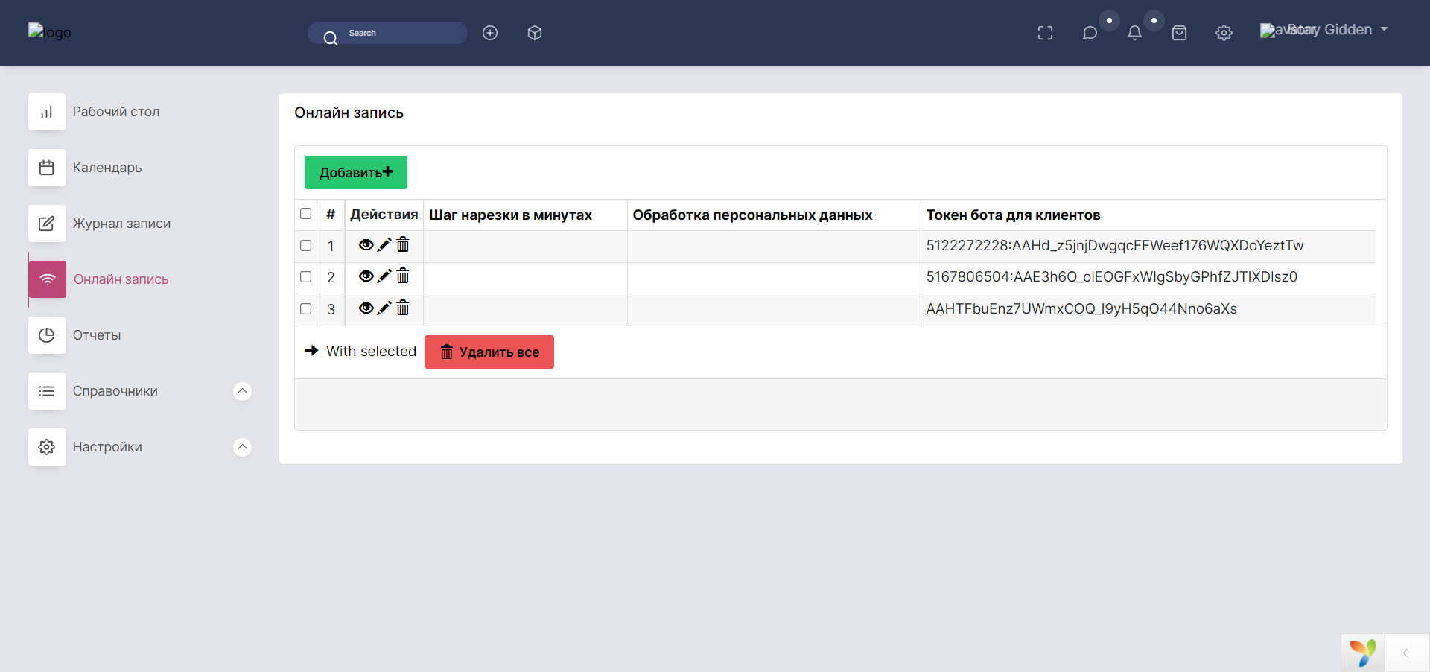The image size is (1430, 672).
Task: View row 1 with the eye icon
Action: click(x=366, y=245)
